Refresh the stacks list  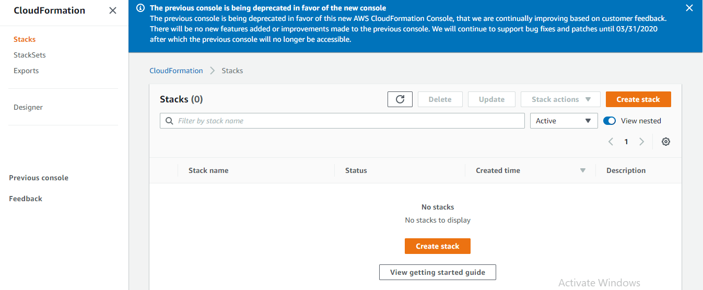point(400,99)
